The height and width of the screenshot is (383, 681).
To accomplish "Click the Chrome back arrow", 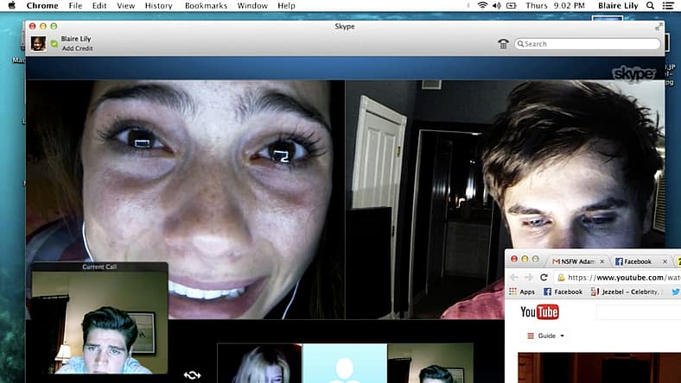I will click(x=514, y=277).
